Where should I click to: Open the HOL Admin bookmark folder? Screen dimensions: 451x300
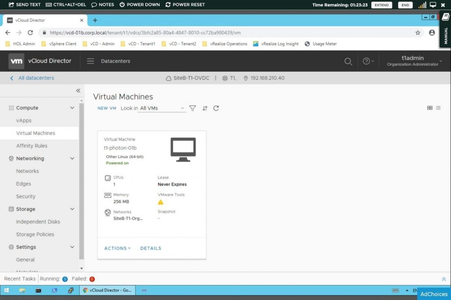pyautogui.click(x=20, y=44)
